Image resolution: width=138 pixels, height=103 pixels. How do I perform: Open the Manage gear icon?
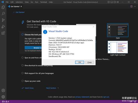tap(3, 97)
